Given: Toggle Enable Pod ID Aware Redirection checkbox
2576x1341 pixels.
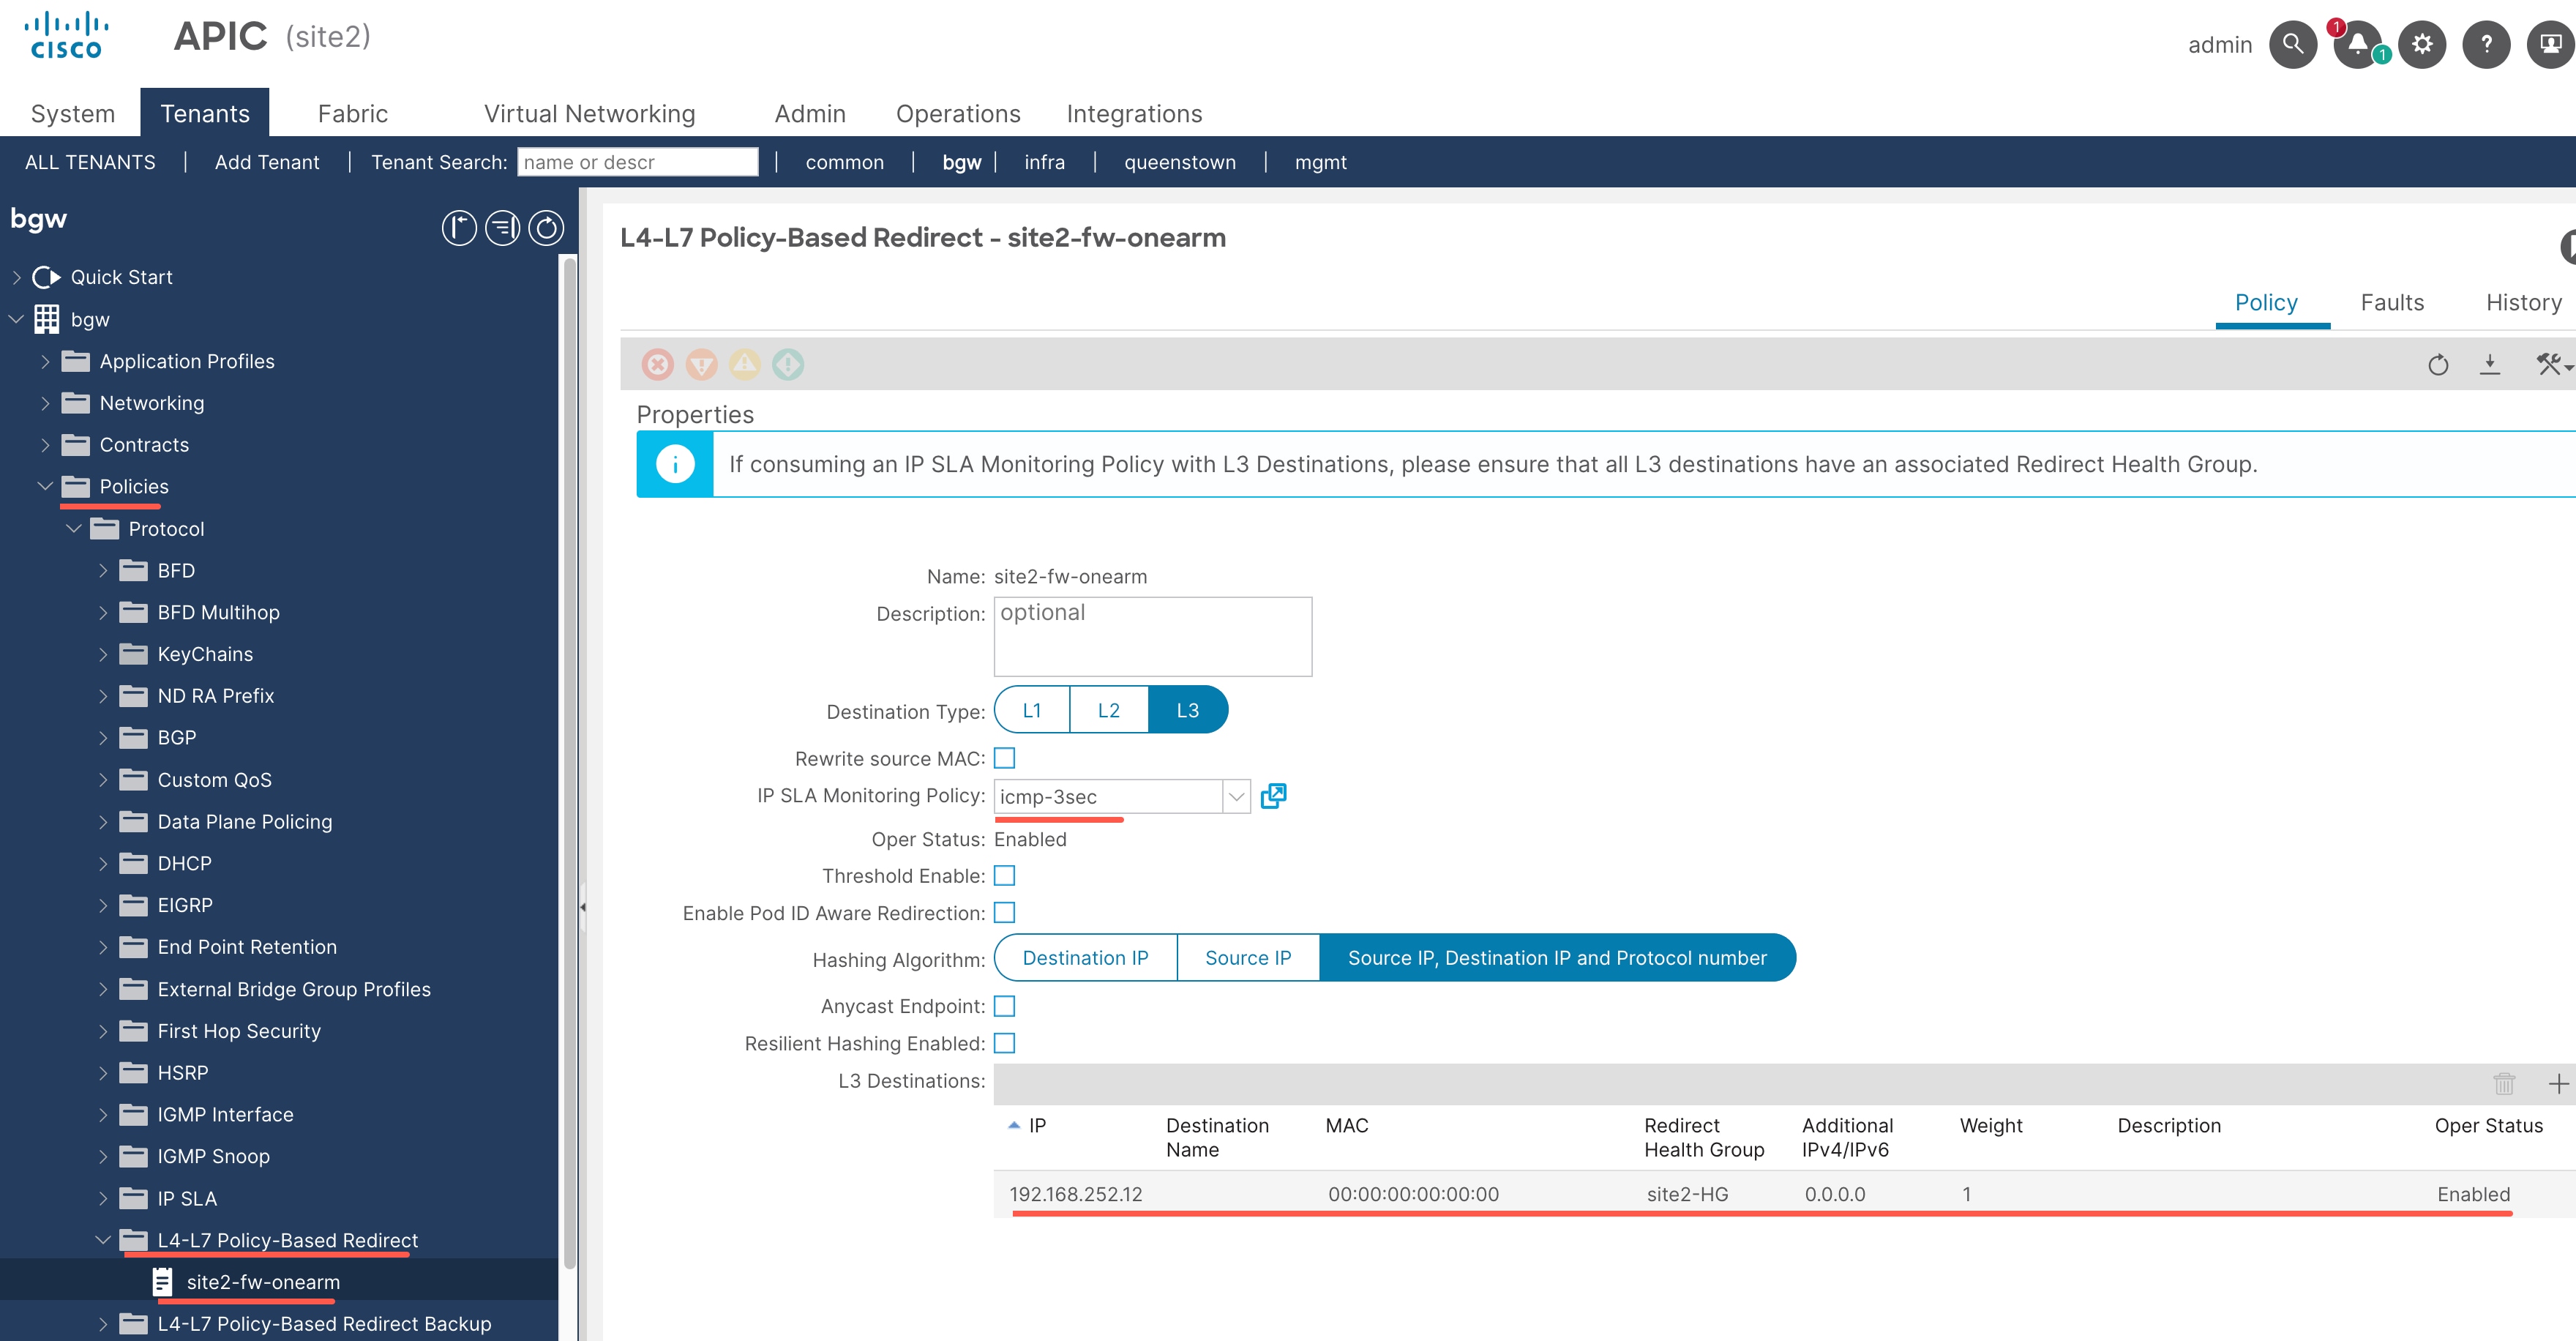Looking at the screenshot, I should point(1004,913).
